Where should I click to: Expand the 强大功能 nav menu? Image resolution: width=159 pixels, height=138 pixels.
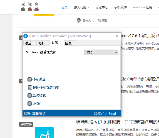[81, 7]
